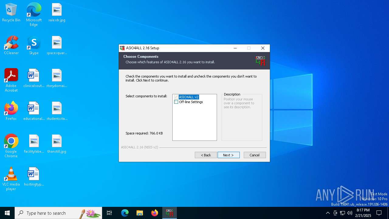The width and height of the screenshot is (389, 219).
Task: Click the ASIO logo in installer header
Action: point(260,61)
